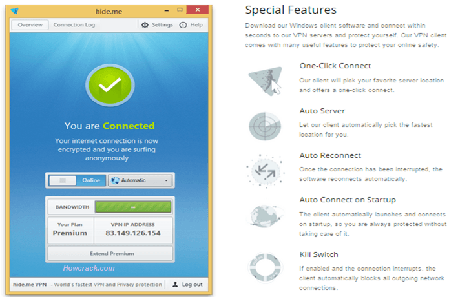This screenshot has height=297, width=449.
Task: Open the Settings gear icon
Action: point(145,25)
